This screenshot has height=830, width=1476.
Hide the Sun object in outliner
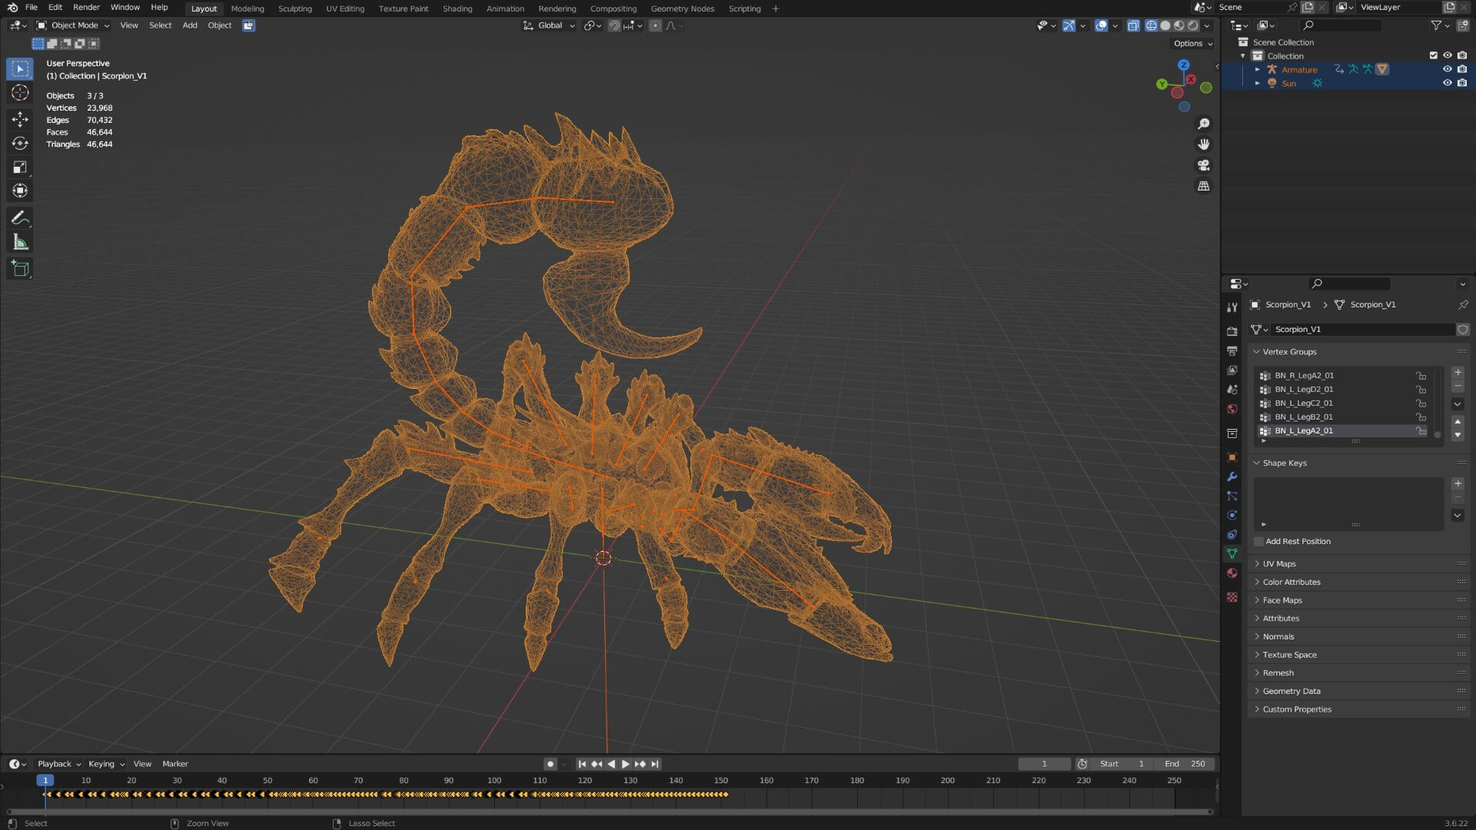1447,83
